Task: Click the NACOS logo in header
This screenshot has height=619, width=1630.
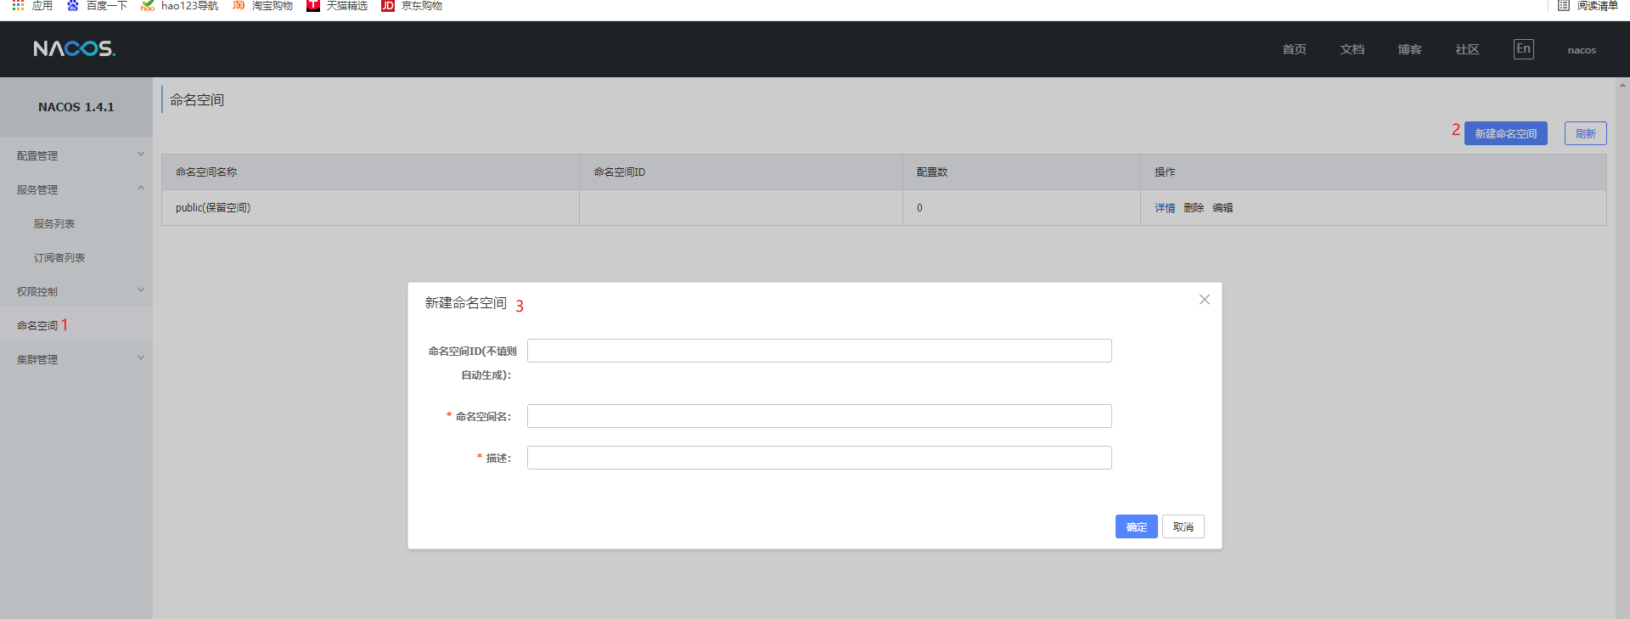Action: tap(74, 48)
